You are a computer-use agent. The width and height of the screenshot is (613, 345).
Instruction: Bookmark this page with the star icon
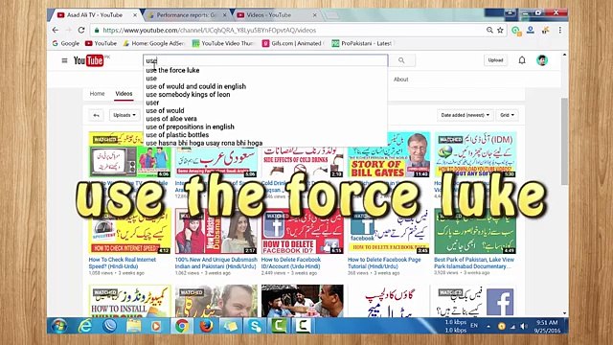point(500,30)
